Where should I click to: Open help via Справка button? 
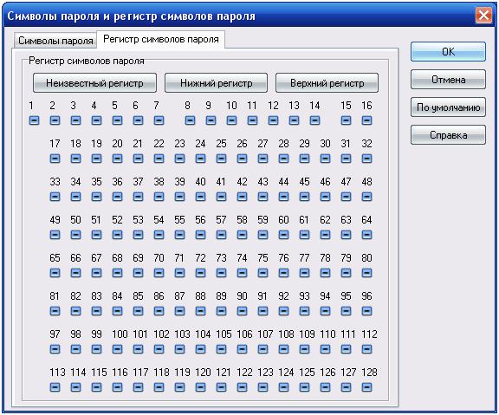(x=448, y=135)
